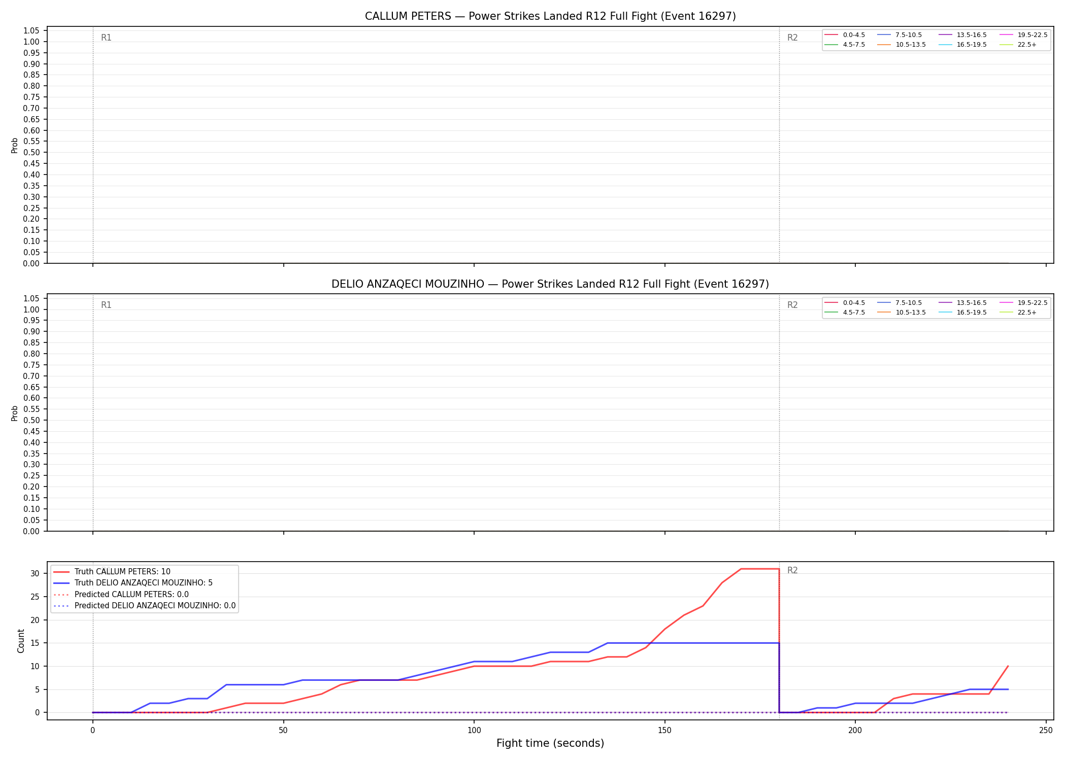1066x761 pixels.
Task: Select 16.5-19.5 in the Delio Mouzinho chart legend
Action: (x=963, y=313)
